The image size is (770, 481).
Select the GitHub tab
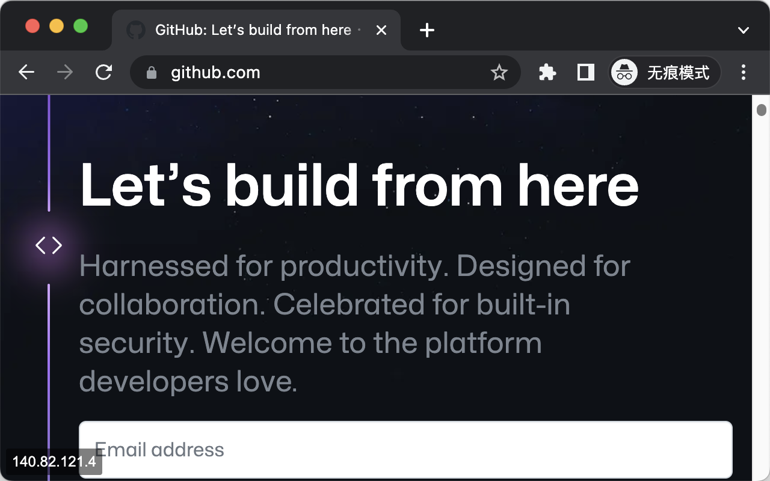click(x=256, y=30)
